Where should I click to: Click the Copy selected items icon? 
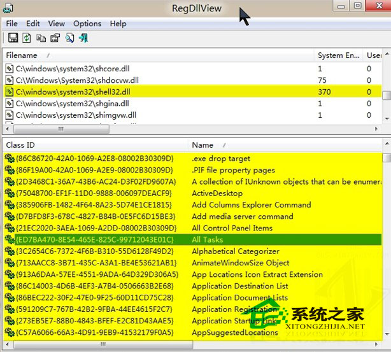coord(41,38)
